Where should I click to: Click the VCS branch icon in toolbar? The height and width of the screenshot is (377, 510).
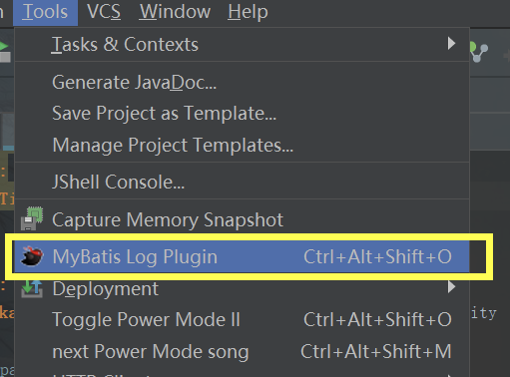pyautogui.click(x=478, y=52)
